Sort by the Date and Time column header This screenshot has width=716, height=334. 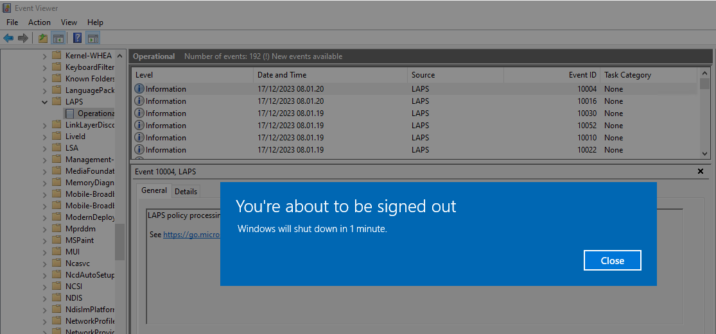tap(330, 75)
